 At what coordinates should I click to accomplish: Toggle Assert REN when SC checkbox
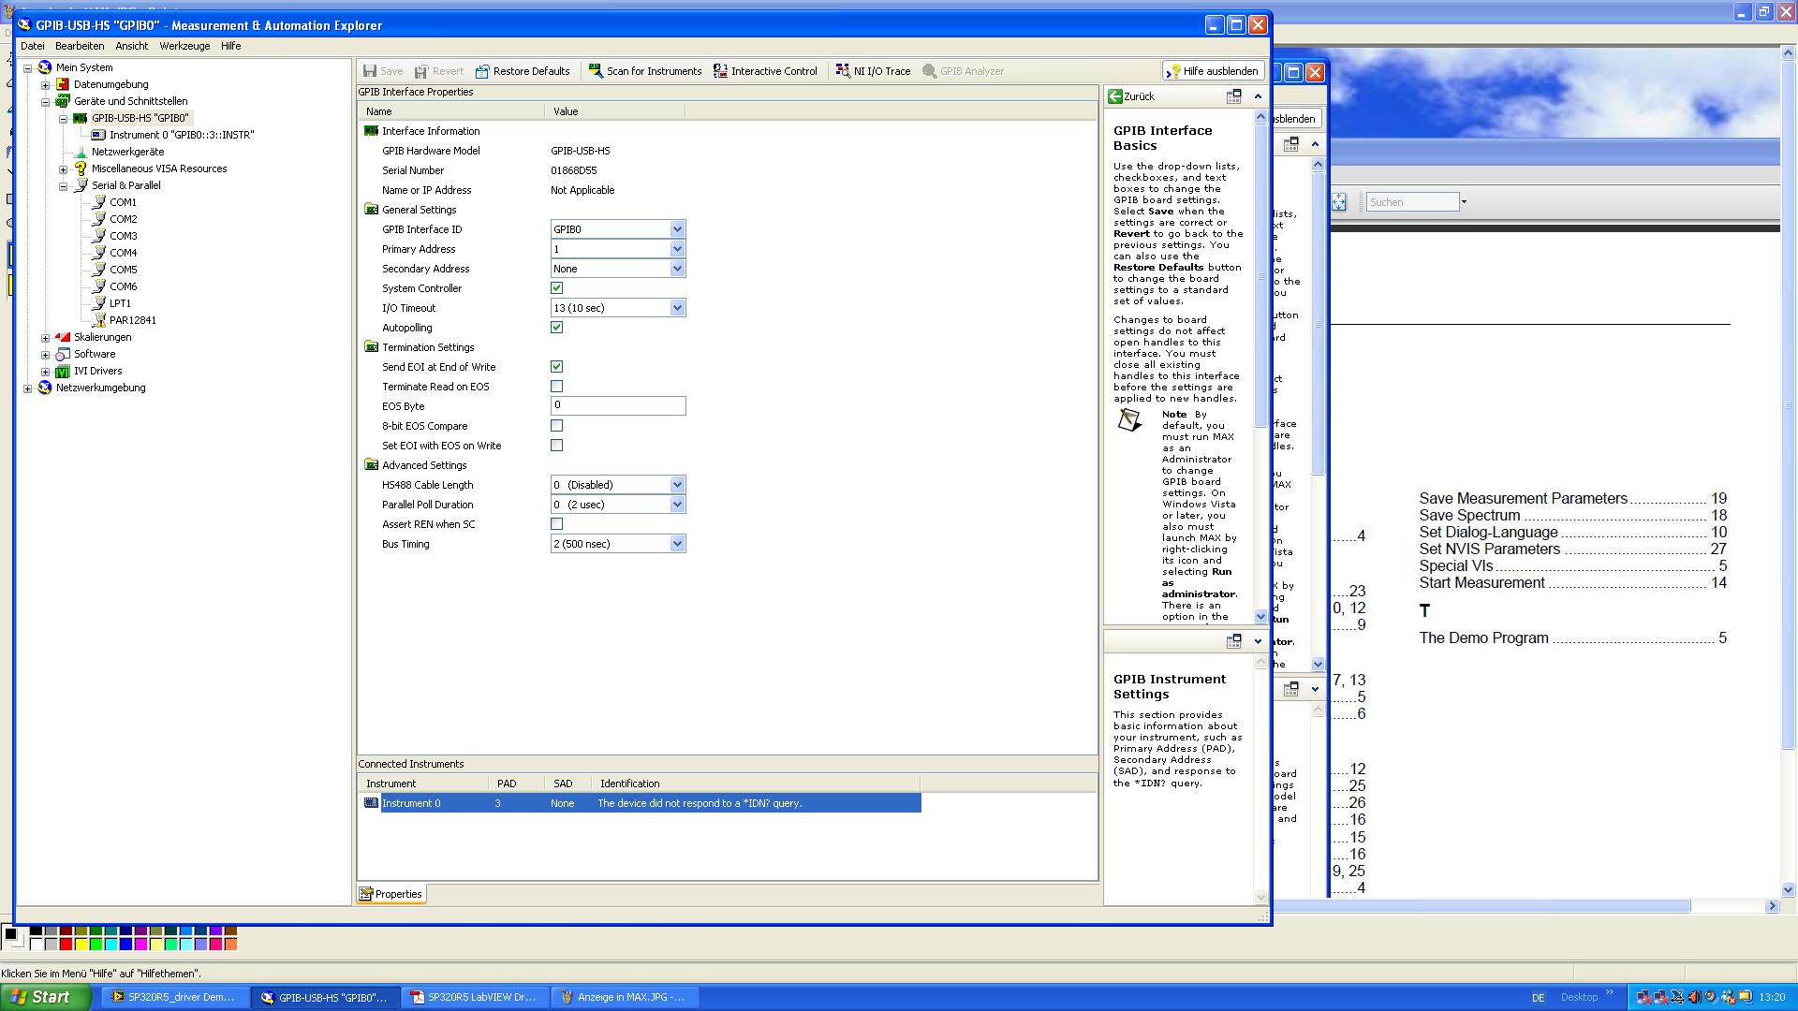coord(557,524)
